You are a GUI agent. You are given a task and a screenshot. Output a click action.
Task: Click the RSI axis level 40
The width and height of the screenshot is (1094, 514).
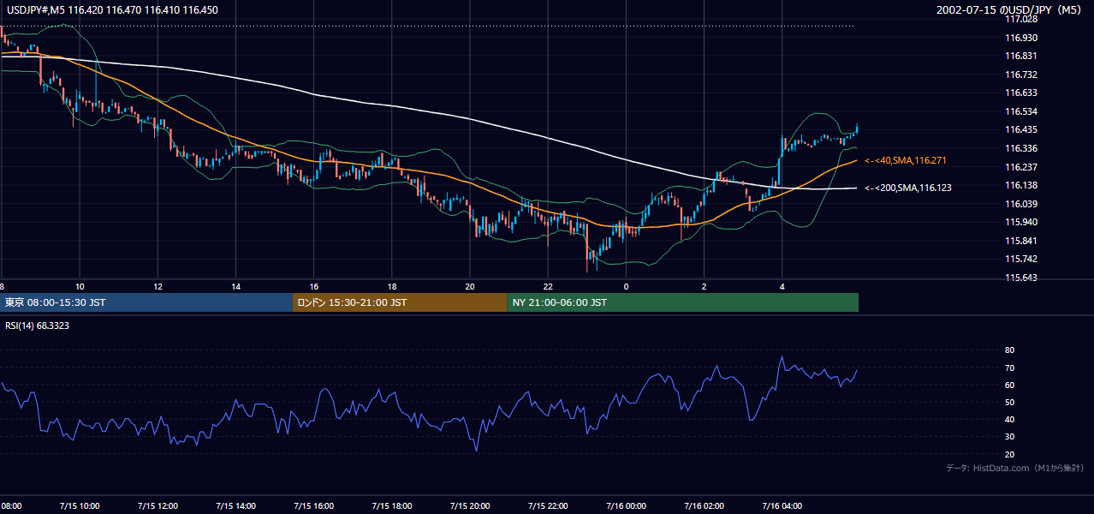click(1009, 419)
